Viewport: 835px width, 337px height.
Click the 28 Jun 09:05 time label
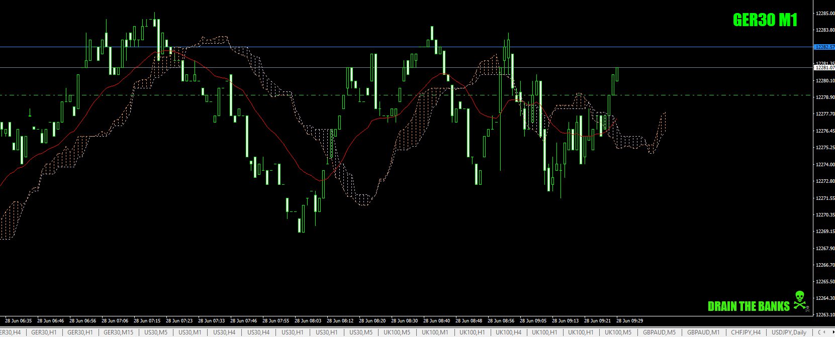click(x=533, y=320)
